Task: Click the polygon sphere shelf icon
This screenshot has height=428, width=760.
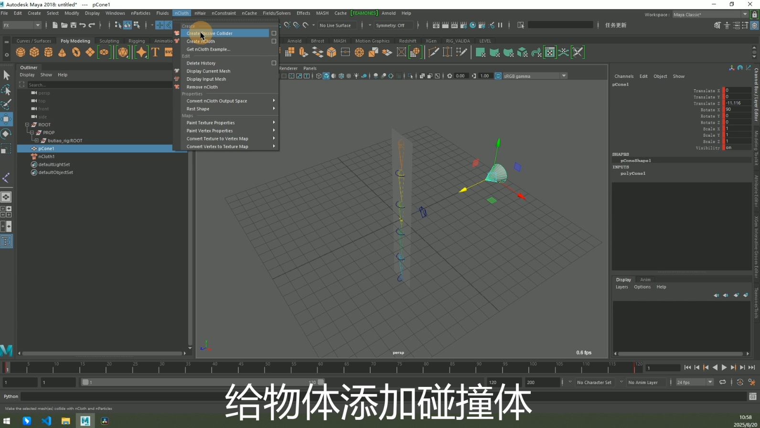Action: tap(21, 52)
